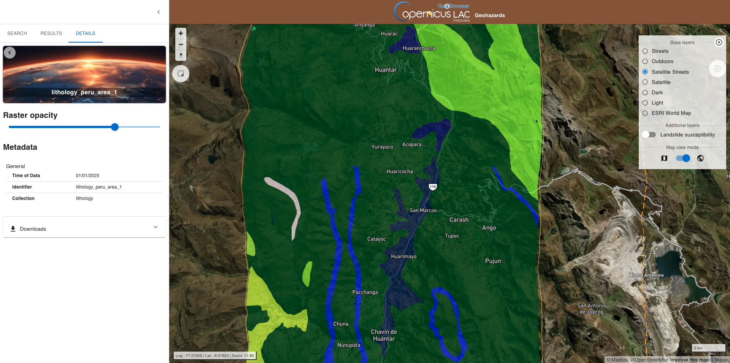Enable the Landslide susceptibility layer

coord(649,135)
